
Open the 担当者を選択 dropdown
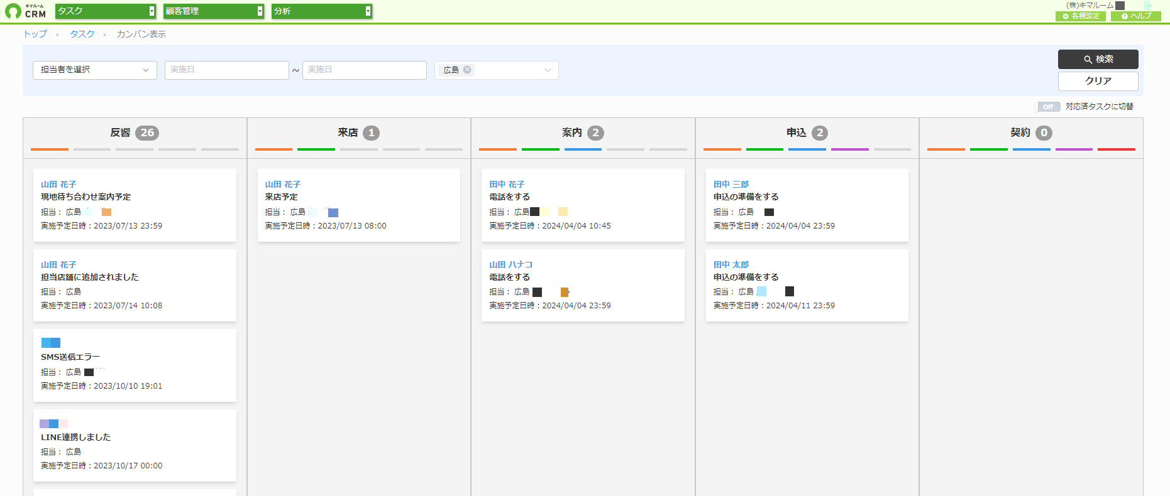click(95, 70)
